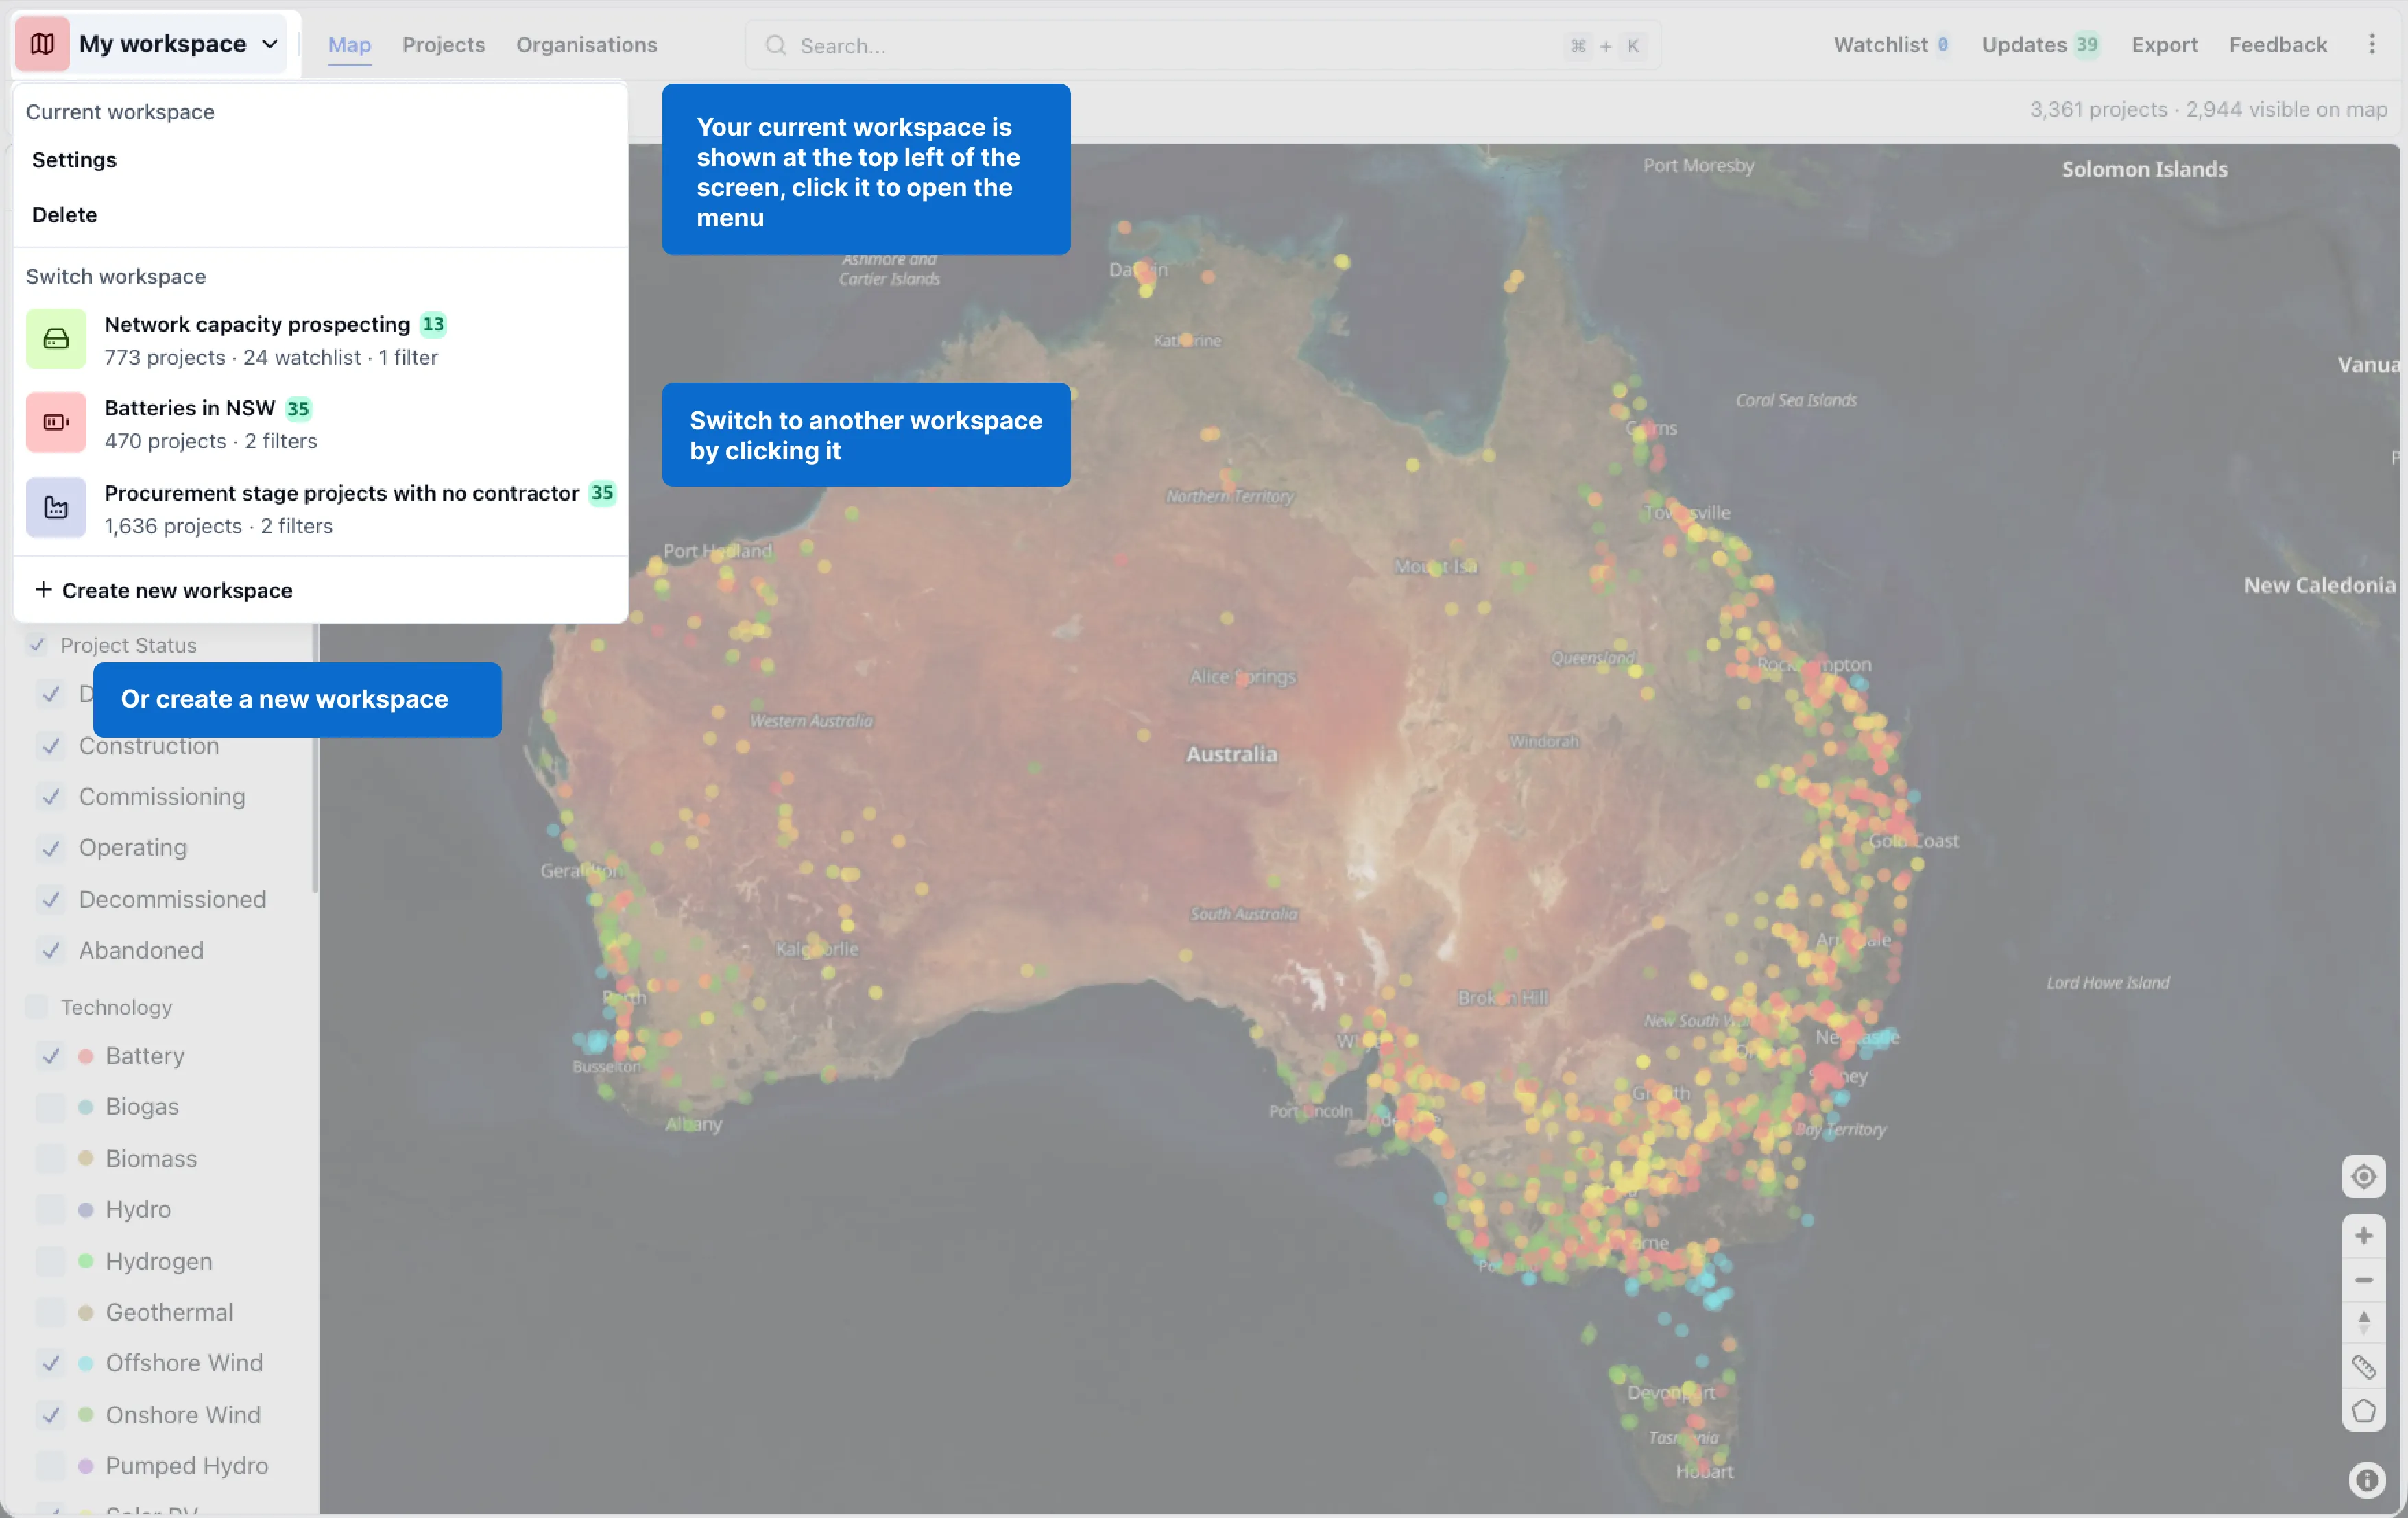Screen dimensions: 2408x1518
Task: Uncheck the Battery technology checkbox
Action: (x=50, y=1056)
